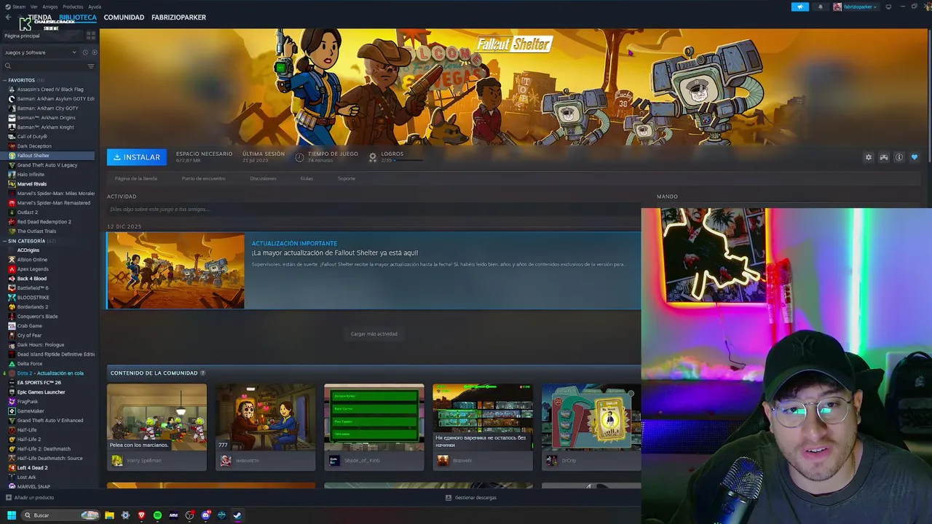Select Left 4 Dead 2 in library
Screen dimensions: 932x524
pos(32,468)
